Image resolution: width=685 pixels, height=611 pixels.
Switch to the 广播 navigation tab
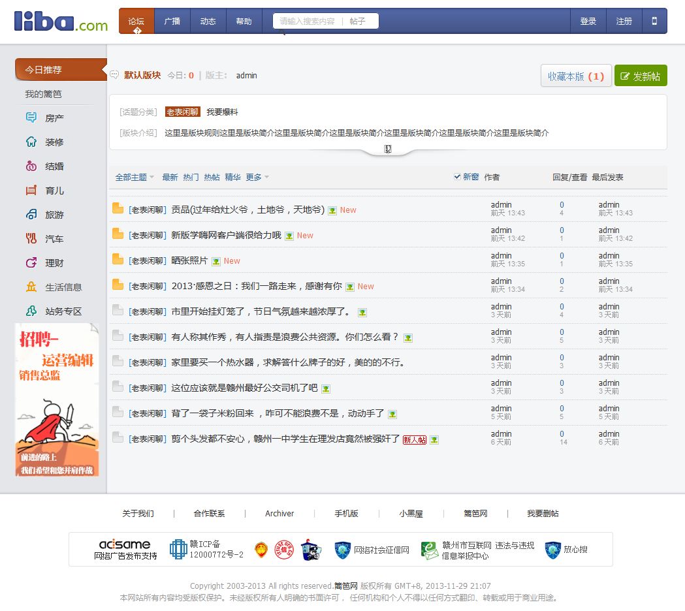click(172, 21)
